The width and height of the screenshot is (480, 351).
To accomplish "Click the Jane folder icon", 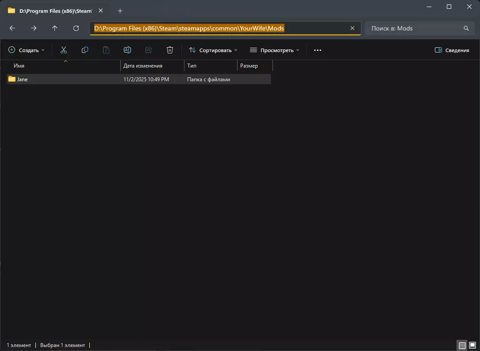I will (12, 79).
